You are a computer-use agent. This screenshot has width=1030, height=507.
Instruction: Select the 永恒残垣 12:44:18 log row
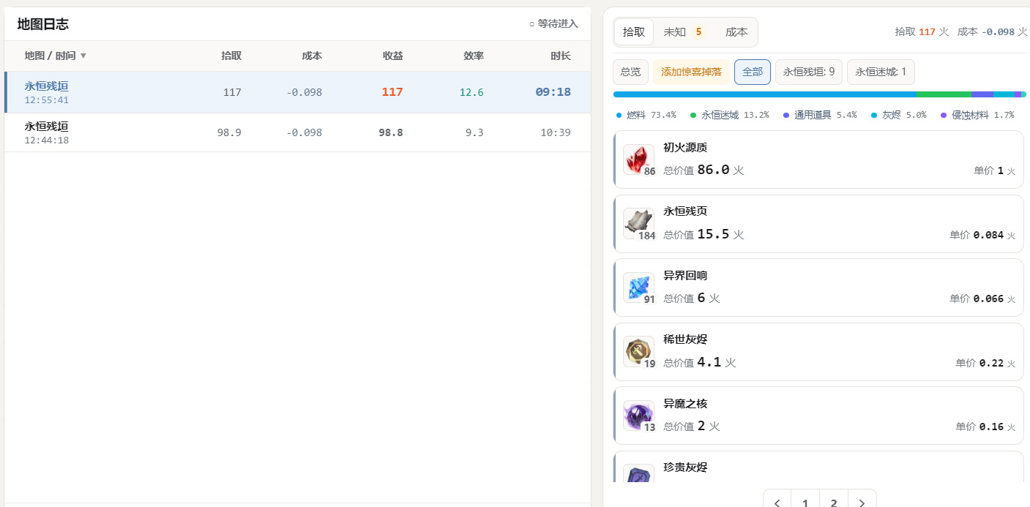(x=297, y=132)
